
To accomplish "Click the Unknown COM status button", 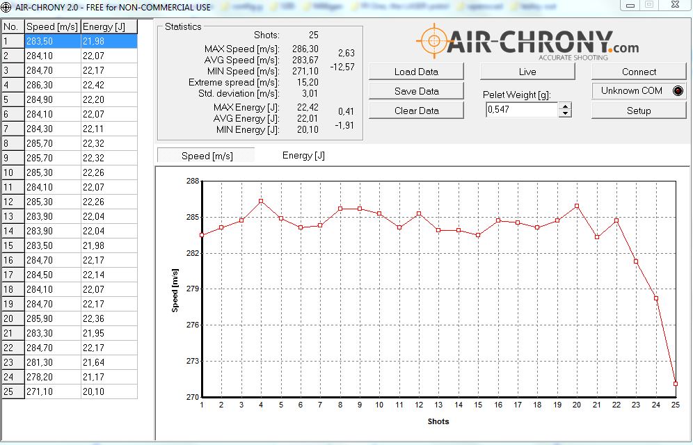I will [639, 91].
